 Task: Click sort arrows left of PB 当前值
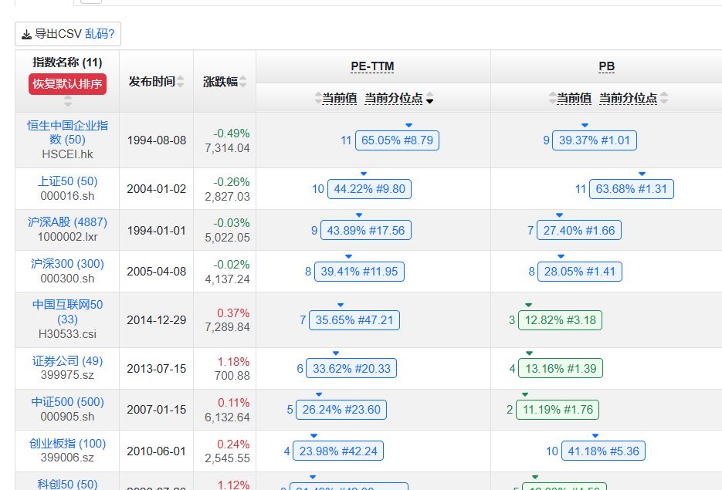(x=552, y=98)
